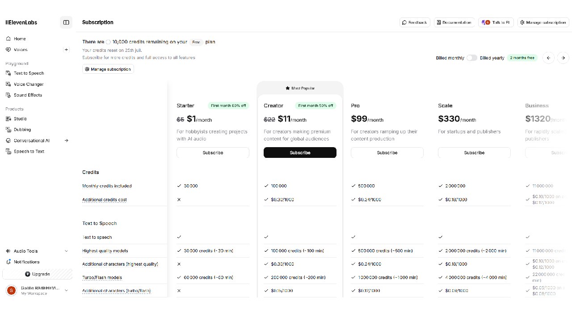Image resolution: width=572 pixels, height=322 pixels.
Task: Open the Documentation link in the header
Action: [x=454, y=22]
